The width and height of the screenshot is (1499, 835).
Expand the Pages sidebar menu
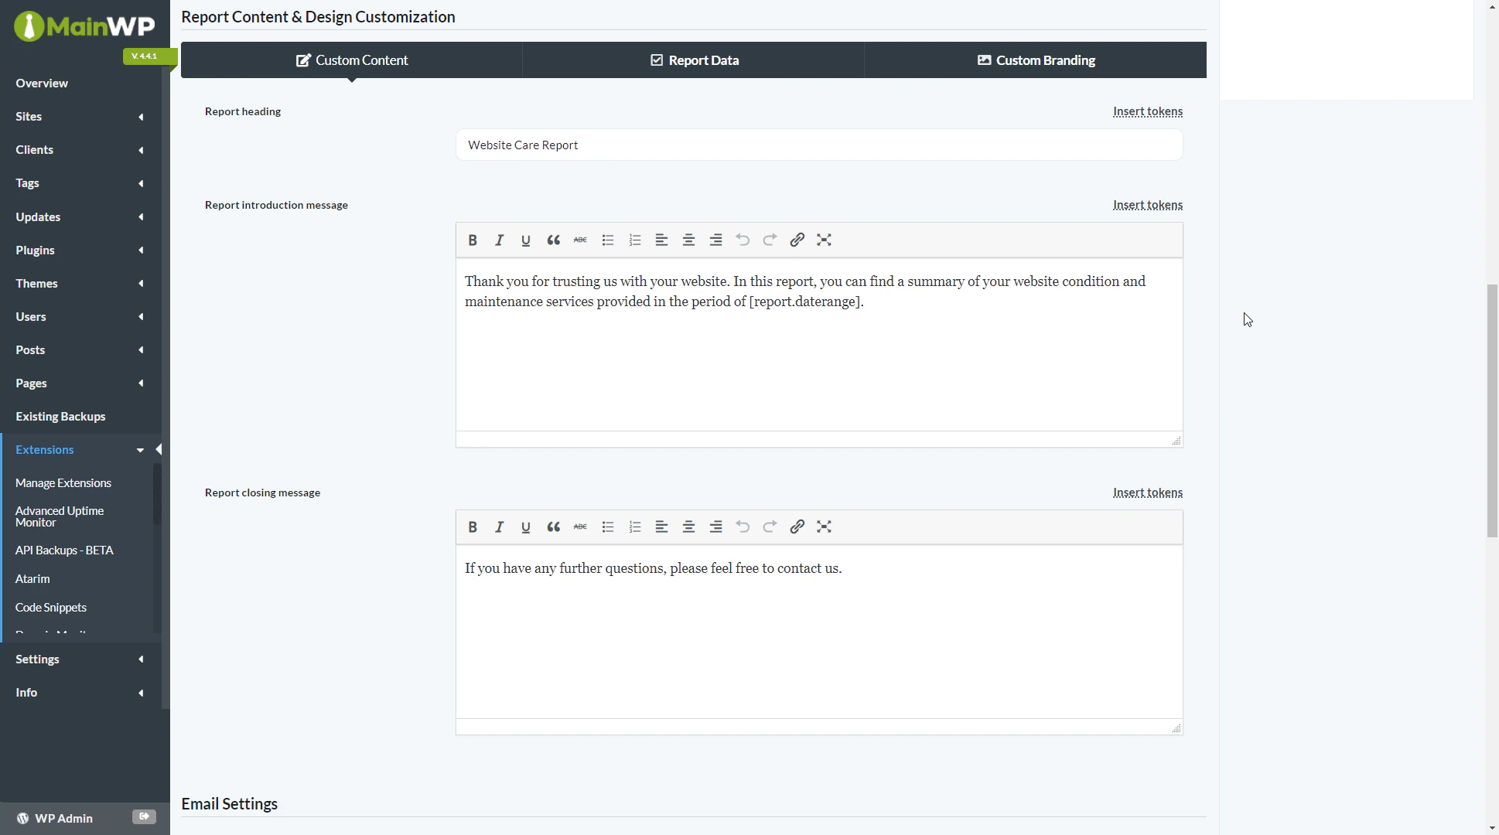(80, 383)
